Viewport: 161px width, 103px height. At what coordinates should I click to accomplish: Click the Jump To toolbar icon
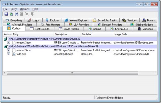pos(32,14)
